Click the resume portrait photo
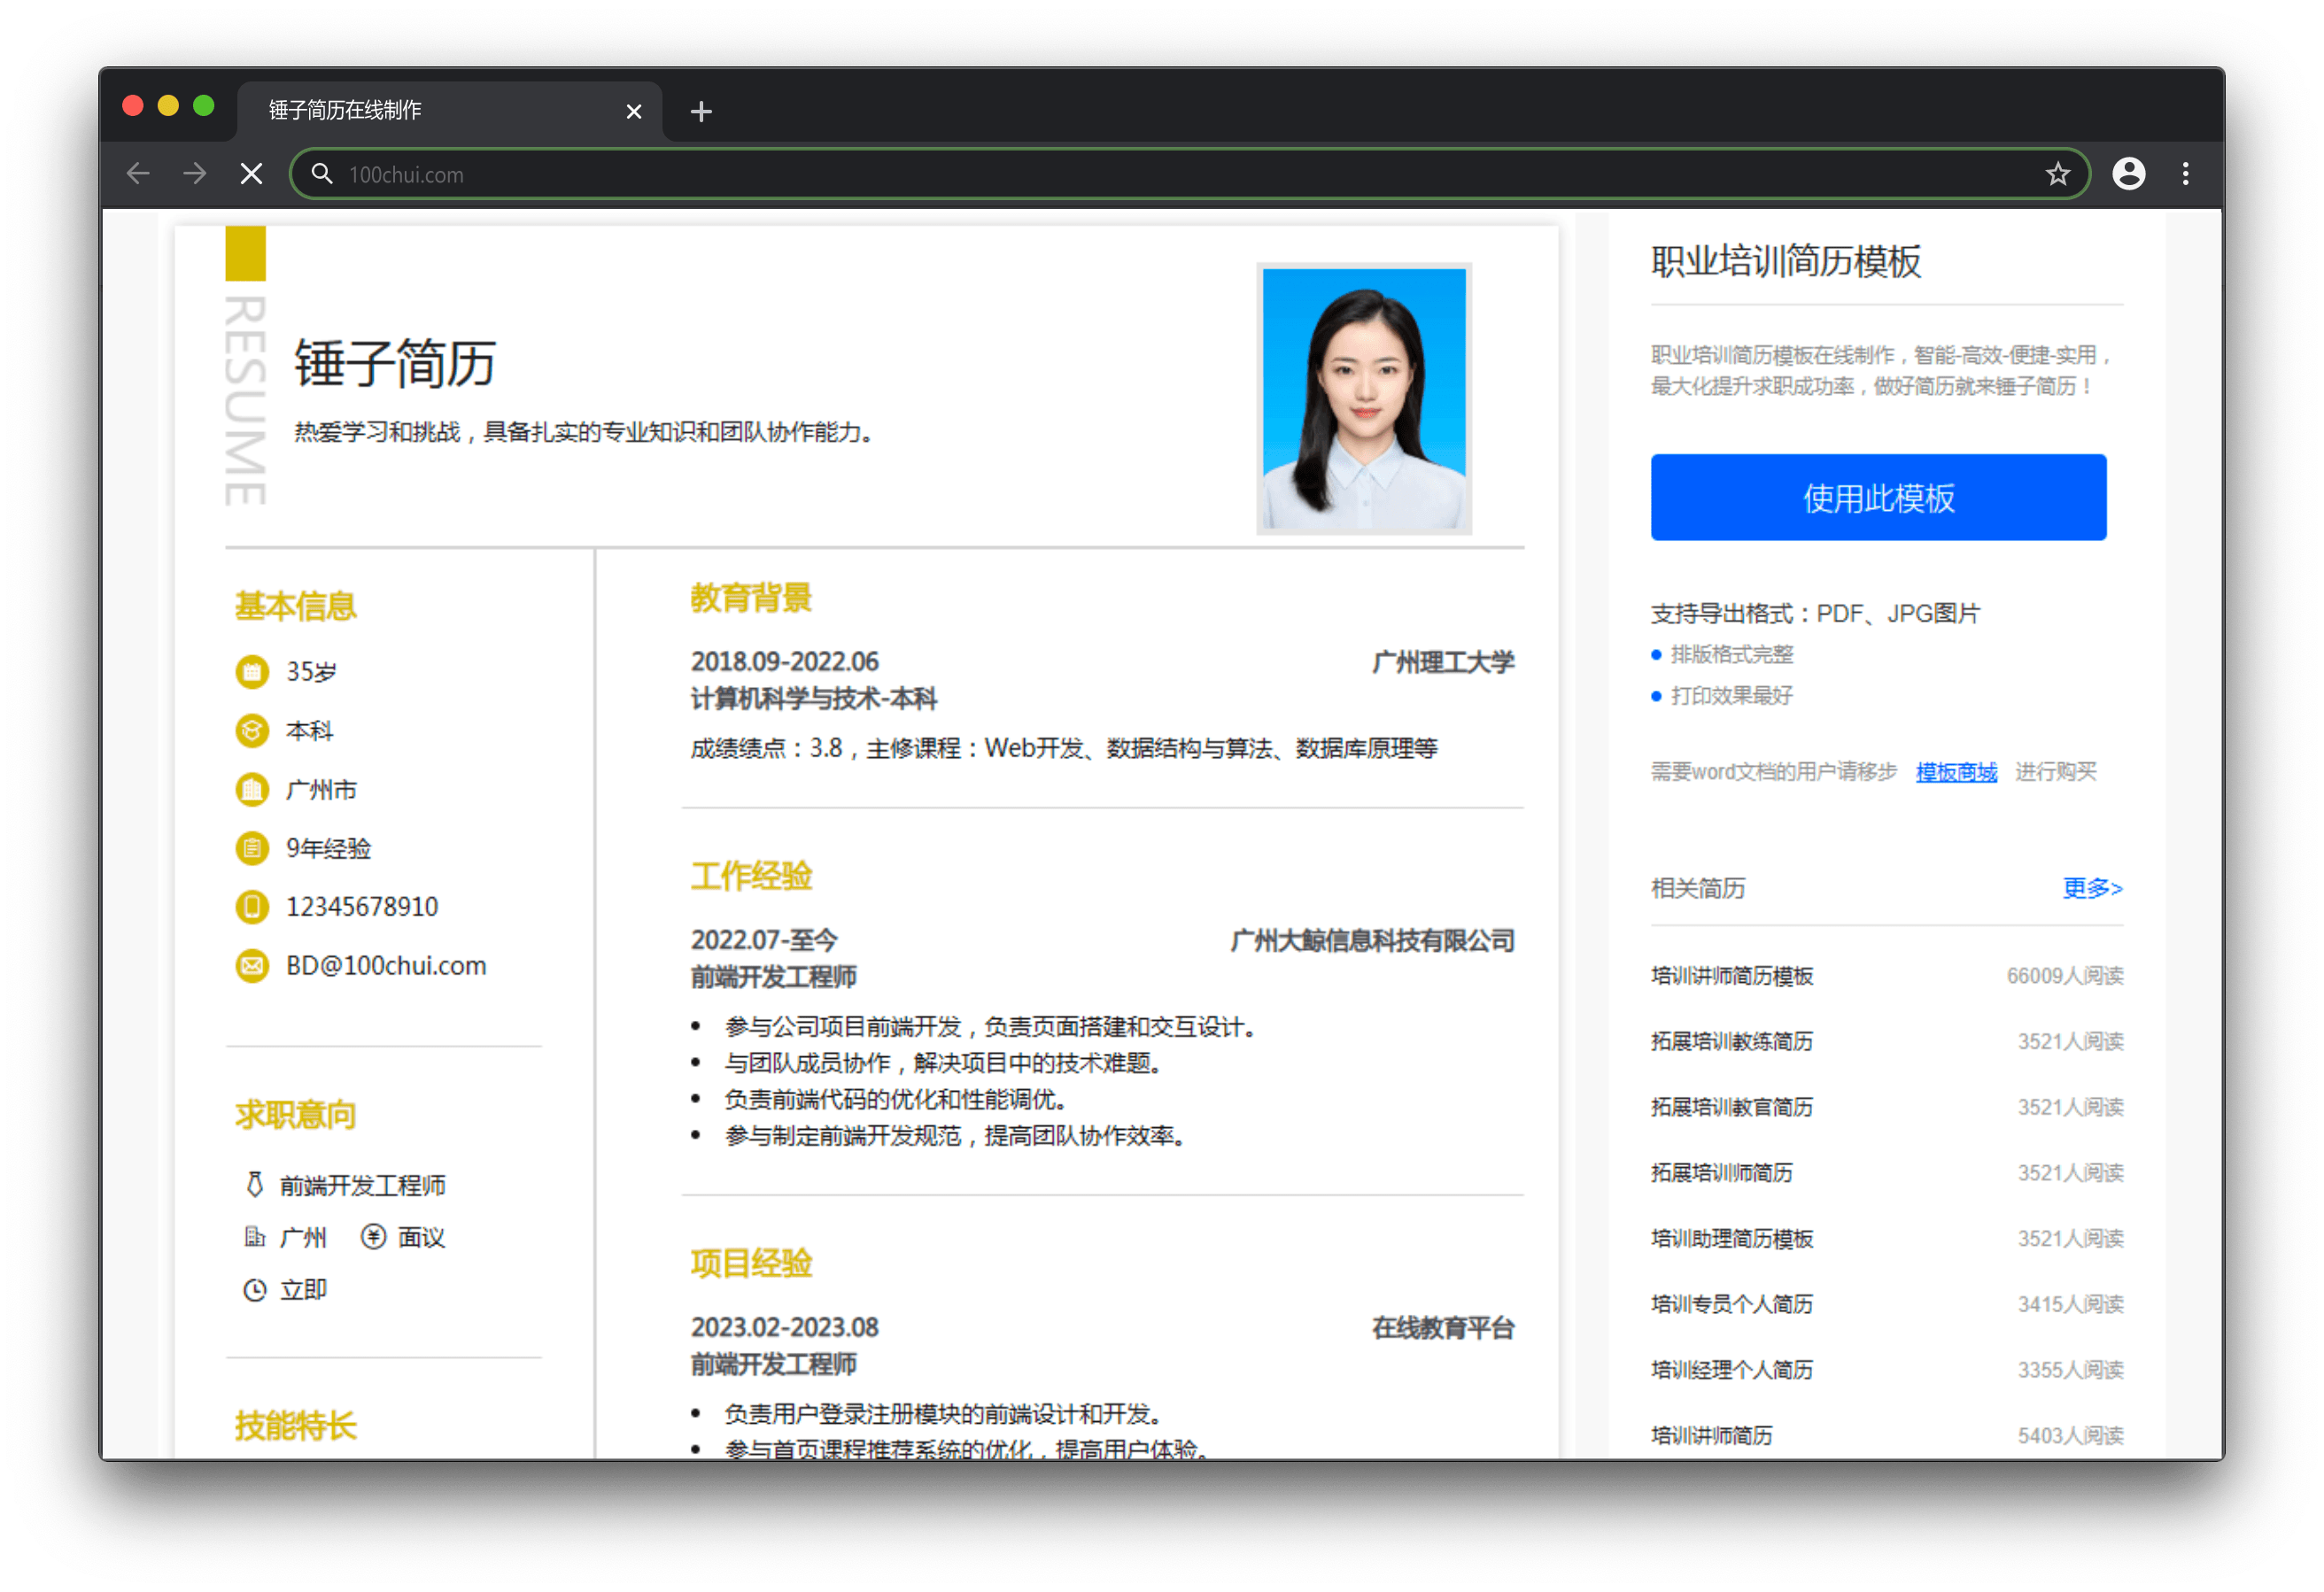 tap(1364, 398)
